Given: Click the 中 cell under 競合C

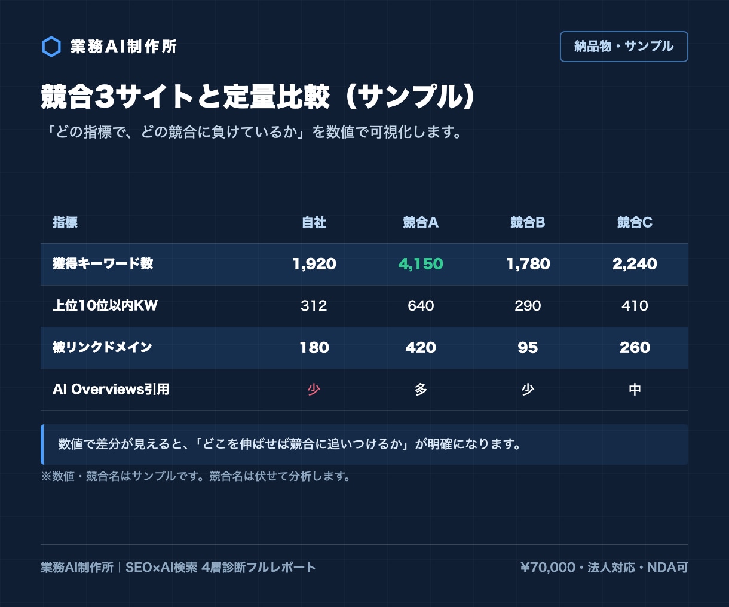Looking at the screenshot, I should [635, 390].
